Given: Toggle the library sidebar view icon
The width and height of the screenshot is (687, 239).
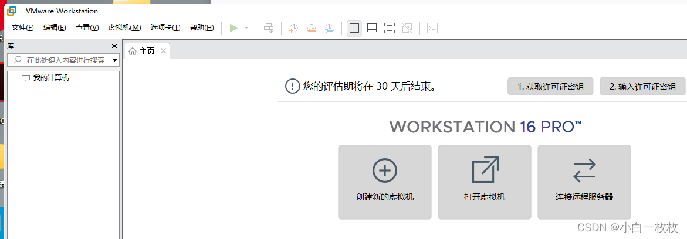Looking at the screenshot, I should (x=354, y=29).
